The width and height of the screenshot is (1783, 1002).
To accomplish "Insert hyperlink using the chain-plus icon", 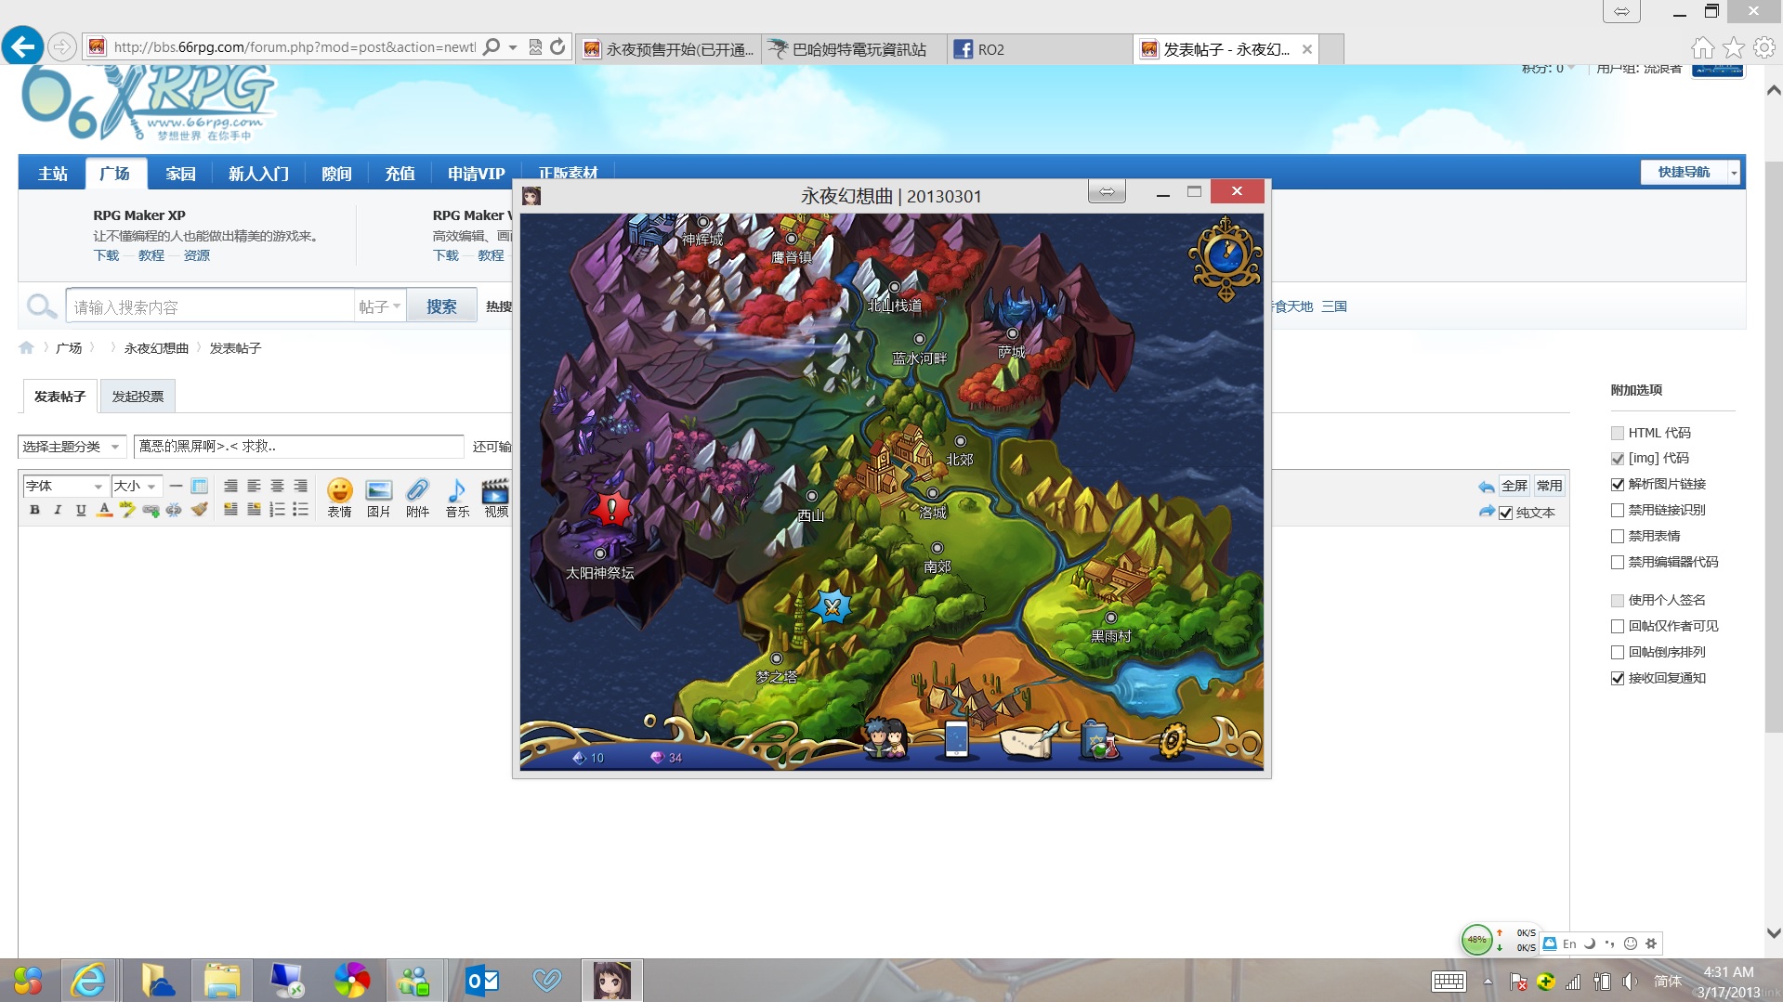I will [x=151, y=510].
